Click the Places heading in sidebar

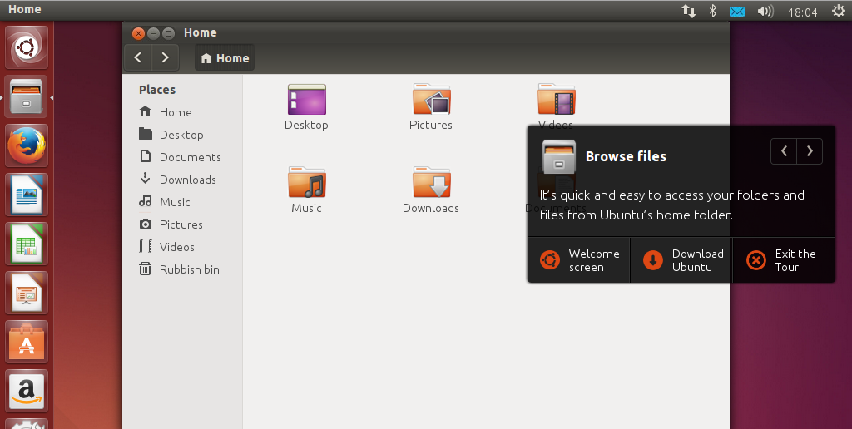tap(157, 90)
